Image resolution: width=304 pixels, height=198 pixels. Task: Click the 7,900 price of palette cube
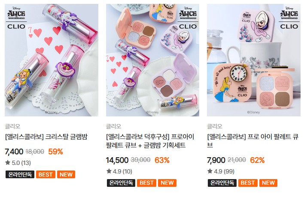[x=216, y=160]
